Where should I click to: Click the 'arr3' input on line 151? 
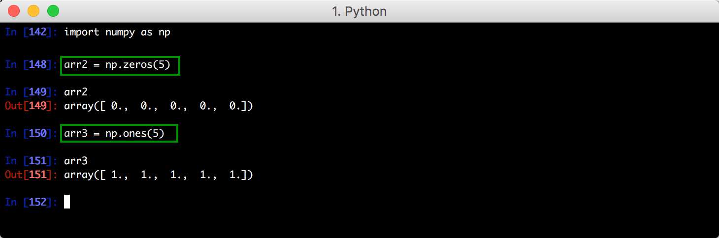click(x=76, y=161)
